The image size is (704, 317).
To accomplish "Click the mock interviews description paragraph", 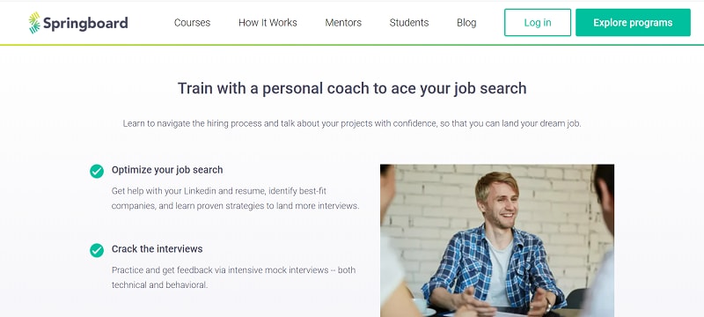I will 233,277.
